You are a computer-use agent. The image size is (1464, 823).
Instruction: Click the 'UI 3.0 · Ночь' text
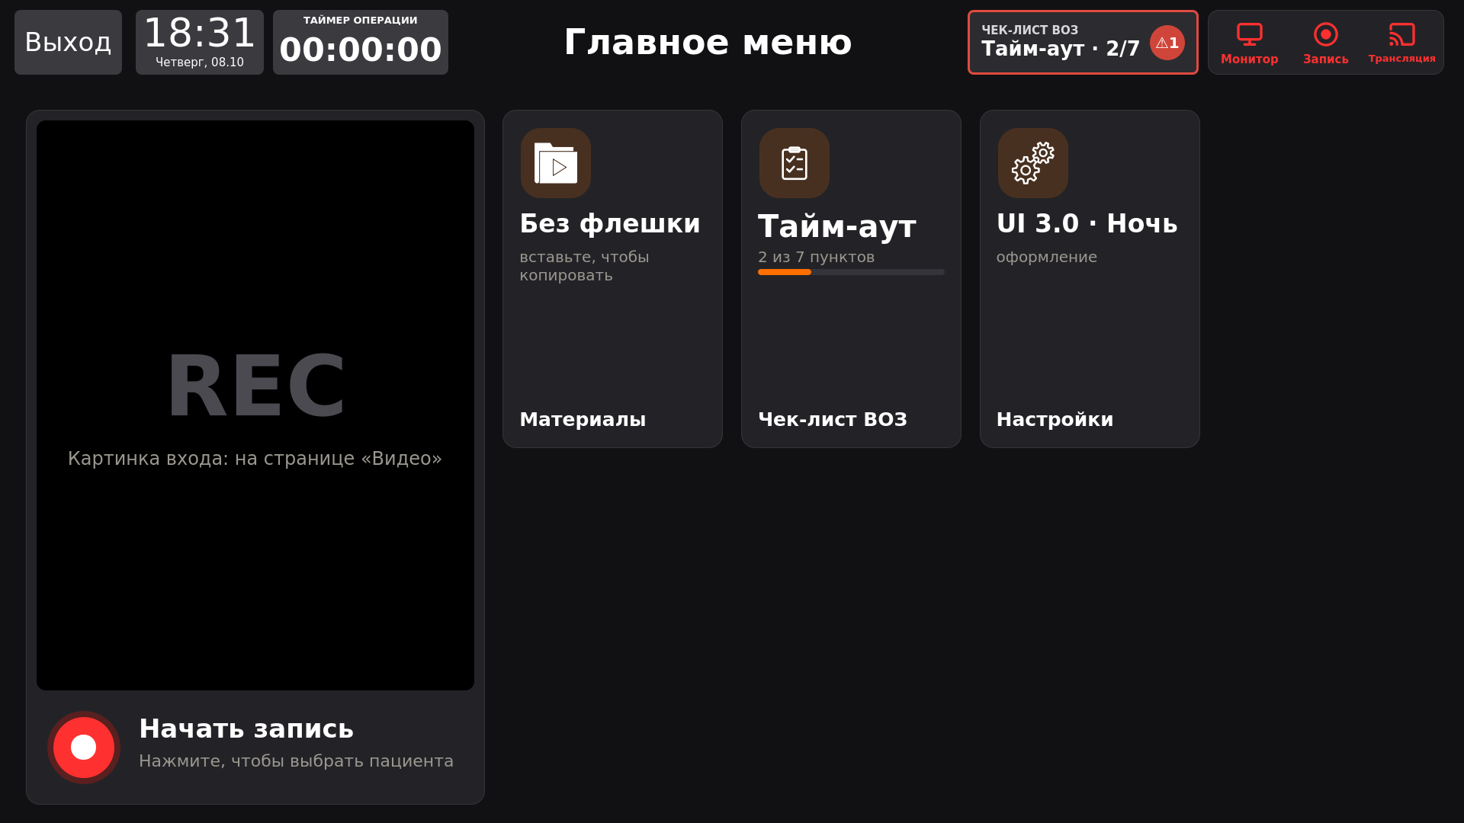1087,223
